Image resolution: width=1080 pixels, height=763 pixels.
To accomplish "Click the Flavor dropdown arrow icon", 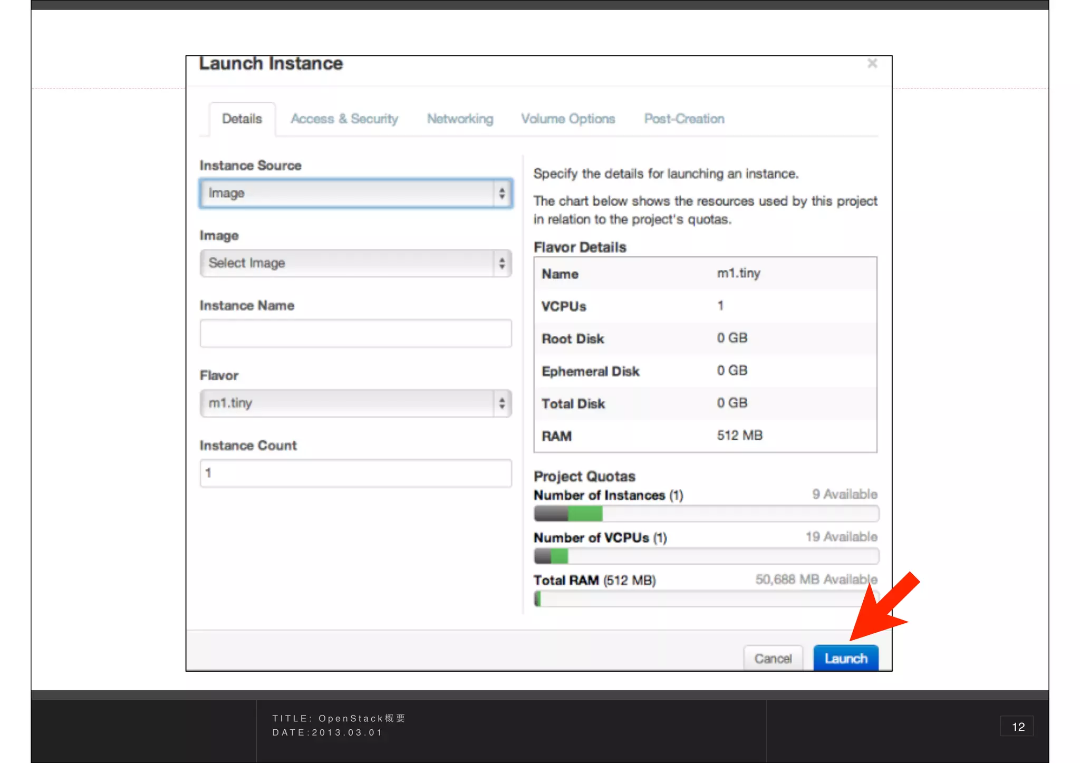I will tap(502, 403).
